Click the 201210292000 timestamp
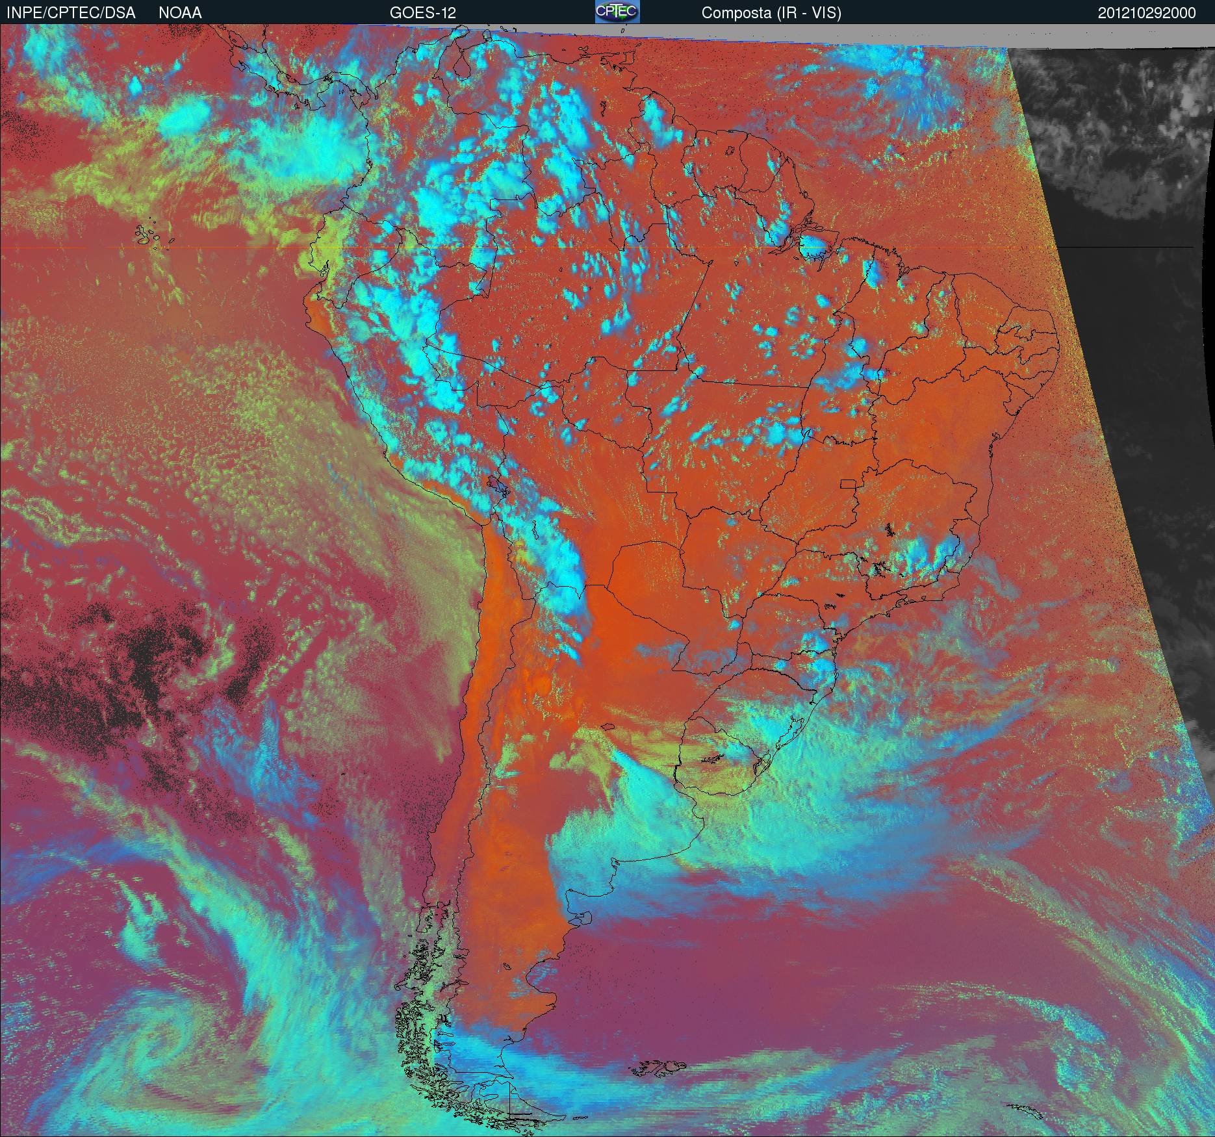This screenshot has height=1137, width=1215. pos(1147,13)
